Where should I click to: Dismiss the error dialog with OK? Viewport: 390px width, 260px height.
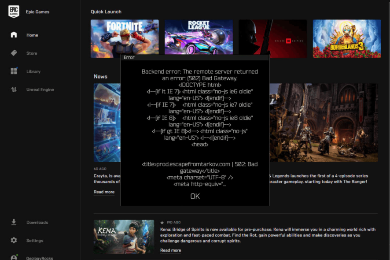tap(195, 197)
